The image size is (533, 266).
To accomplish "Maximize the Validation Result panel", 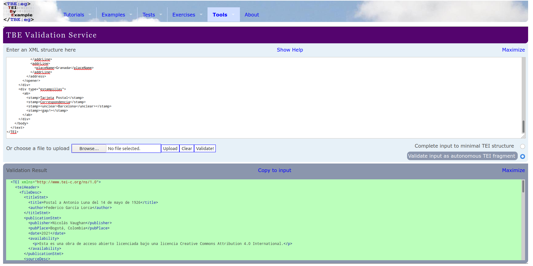I will [x=513, y=170].
